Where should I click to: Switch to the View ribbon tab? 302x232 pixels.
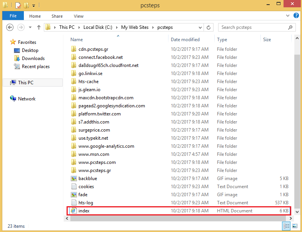[x=78, y=16]
